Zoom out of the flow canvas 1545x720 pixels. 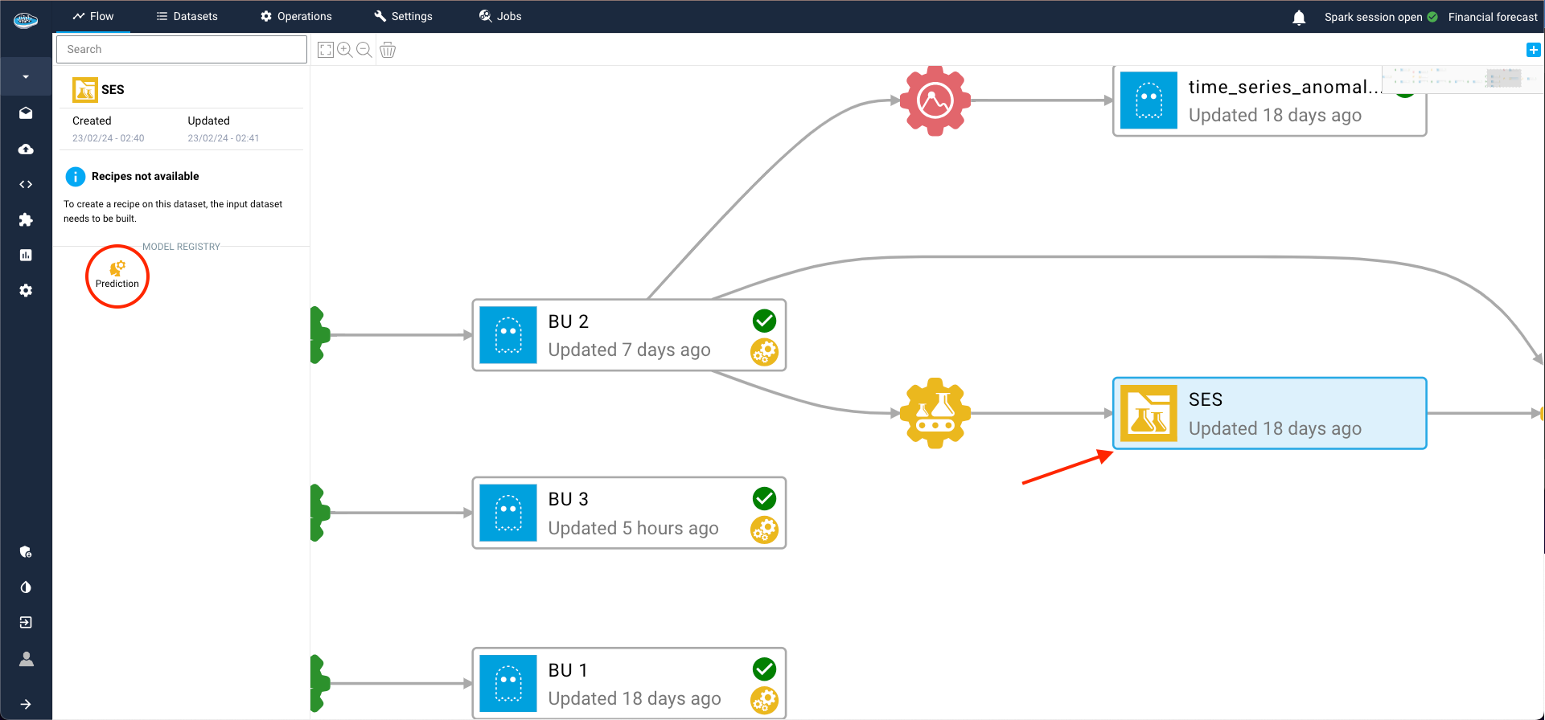[364, 50]
